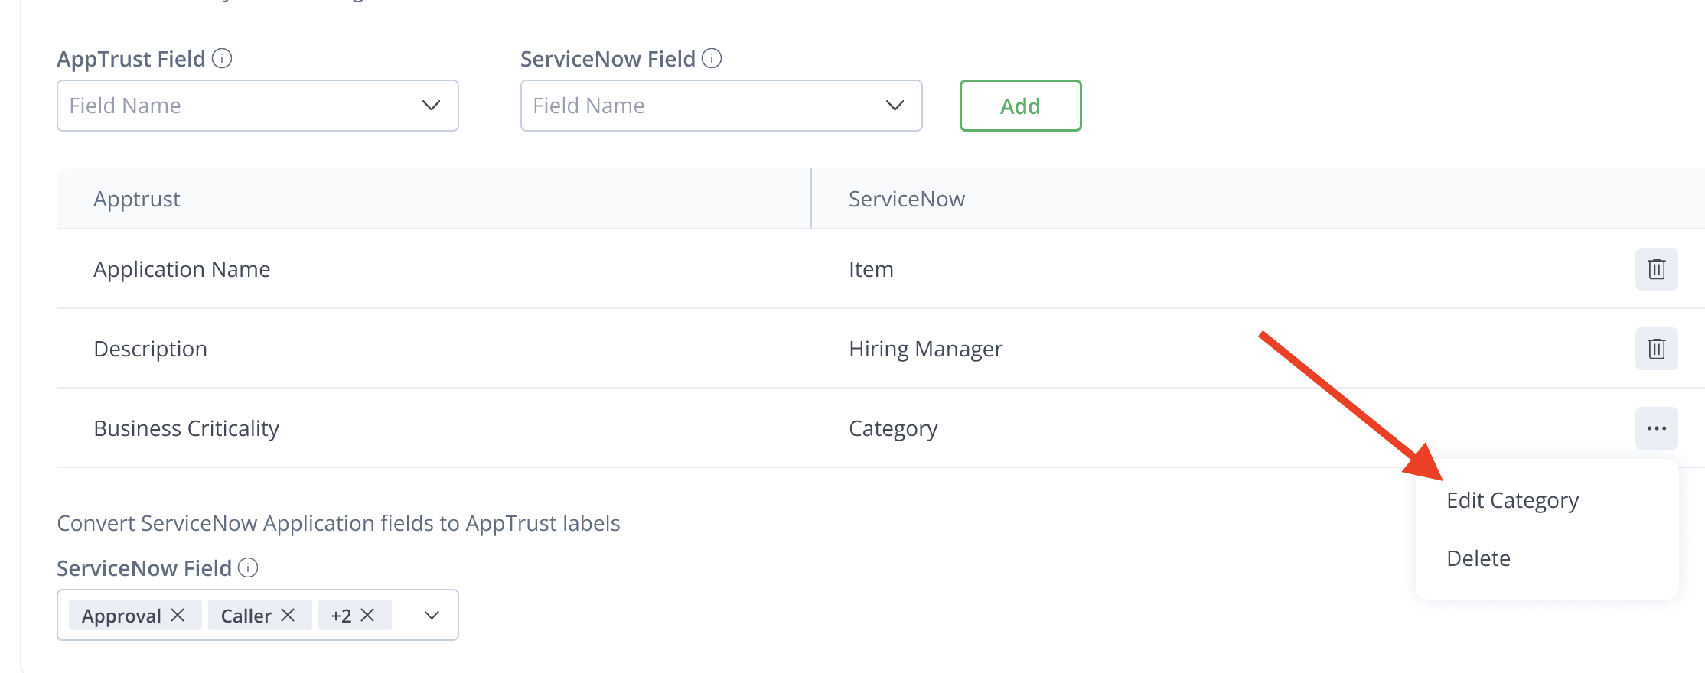
Task: Delete the Application Name mapping row
Action: [1656, 269]
